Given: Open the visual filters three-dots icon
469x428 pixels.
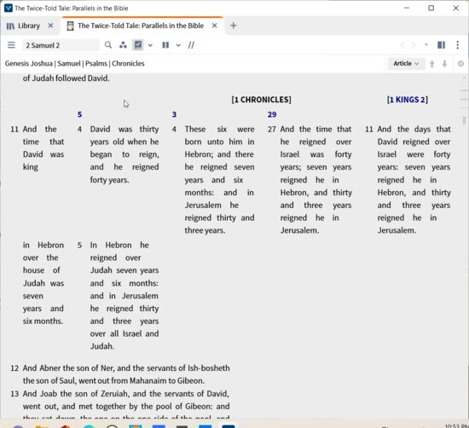Looking at the screenshot, I should tap(123, 45).
